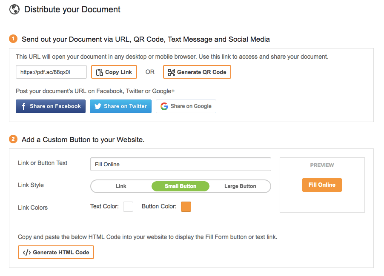Click the globe icon beside Distribute your Document
The image size is (384, 276).
click(14, 9)
